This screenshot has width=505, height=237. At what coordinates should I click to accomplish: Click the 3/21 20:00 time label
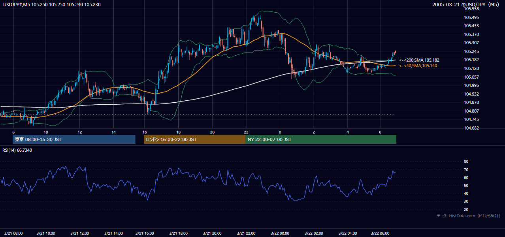point(212,233)
